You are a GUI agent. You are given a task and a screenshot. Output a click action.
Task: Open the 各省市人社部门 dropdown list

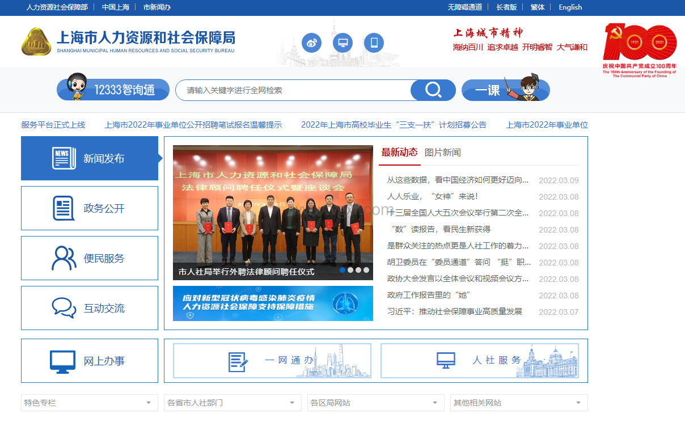(x=232, y=403)
